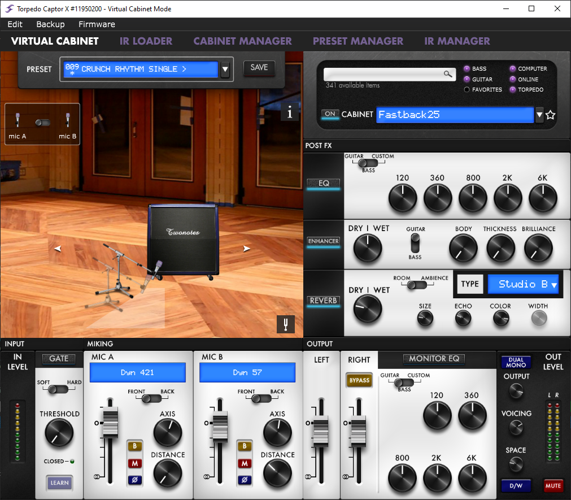The image size is (571, 500).
Task: Click the right arrow to rotate cabinet view
Action: tap(247, 249)
